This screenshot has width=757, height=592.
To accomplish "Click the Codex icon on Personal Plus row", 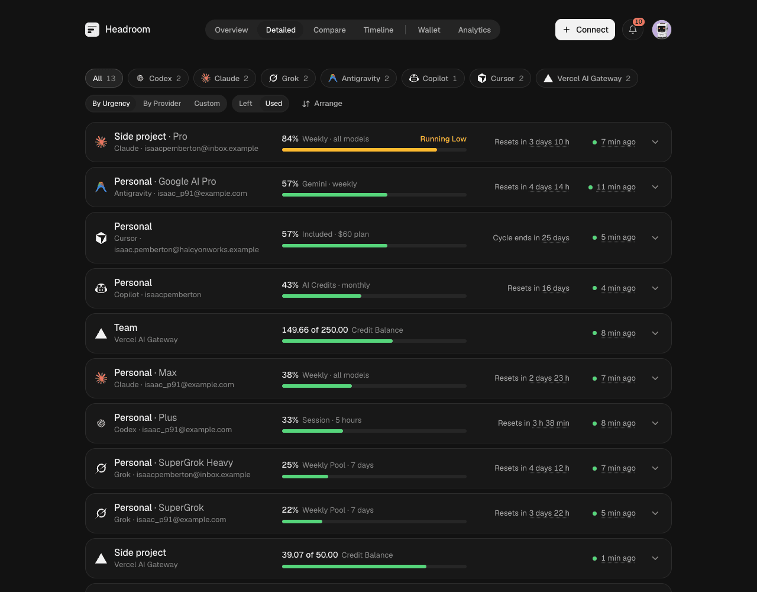I will 101,423.
